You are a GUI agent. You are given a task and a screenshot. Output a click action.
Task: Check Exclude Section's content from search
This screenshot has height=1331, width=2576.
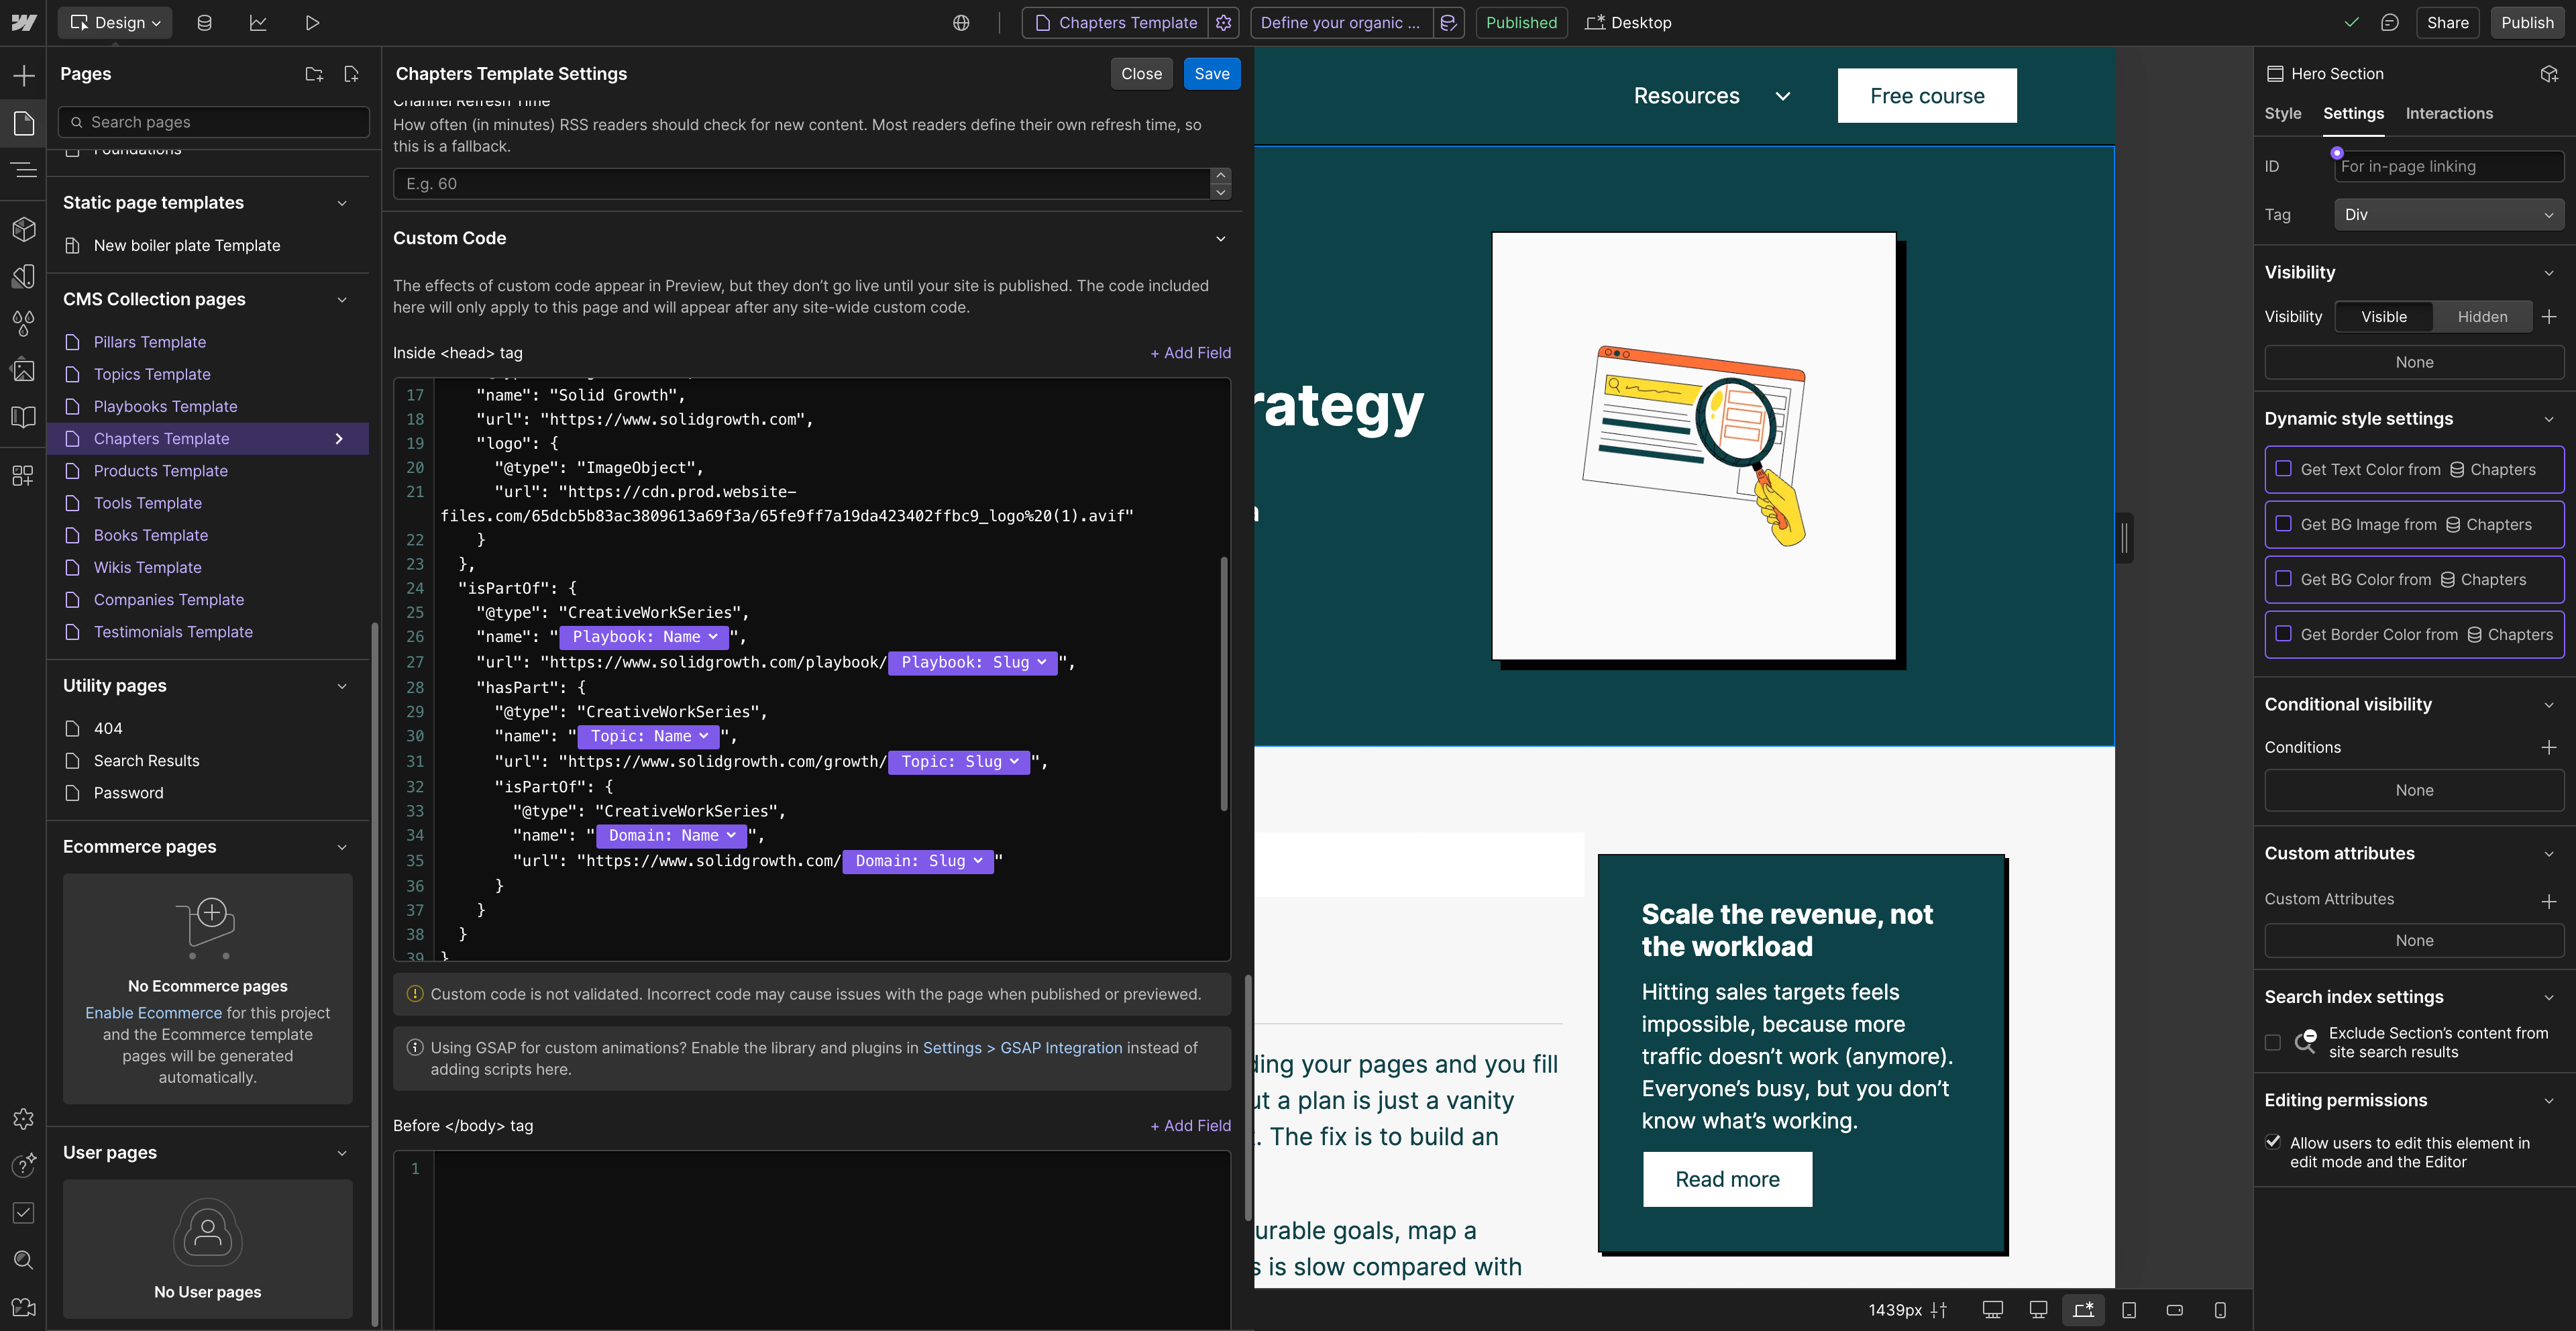point(2272,1042)
